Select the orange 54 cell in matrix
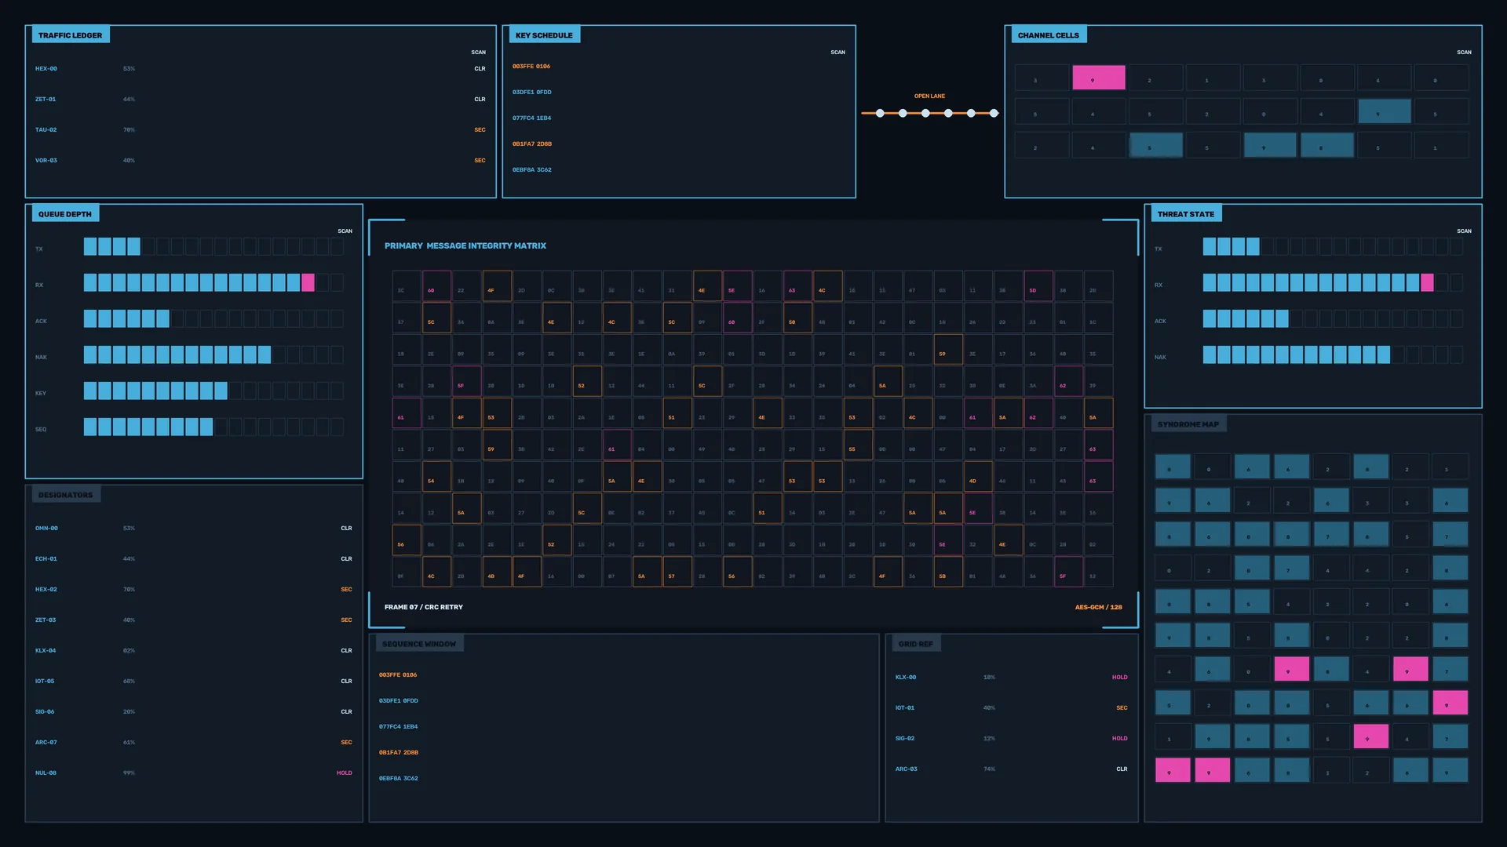Screen dimensions: 1507x847 coord(436,477)
